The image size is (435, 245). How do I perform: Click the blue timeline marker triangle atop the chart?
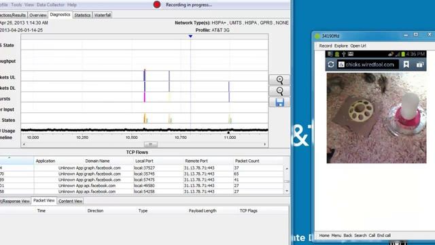(x=190, y=36)
